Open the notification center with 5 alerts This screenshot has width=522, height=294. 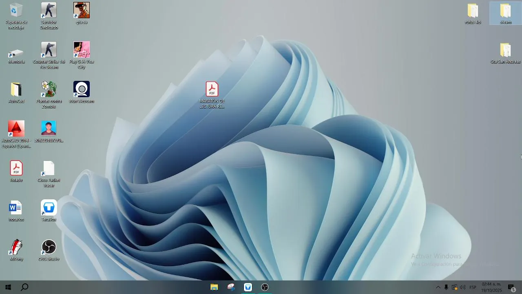click(x=511, y=287)
